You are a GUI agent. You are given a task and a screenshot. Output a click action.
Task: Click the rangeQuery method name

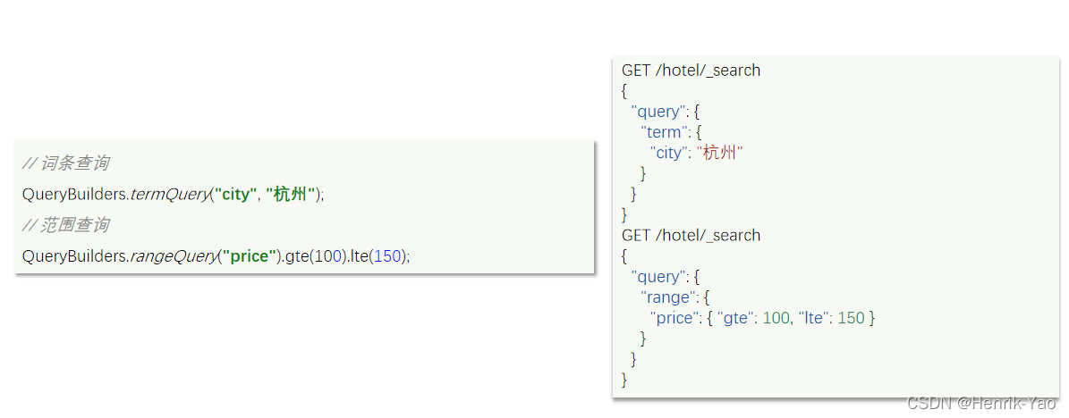pyautogui.click(x=174, y=256)
